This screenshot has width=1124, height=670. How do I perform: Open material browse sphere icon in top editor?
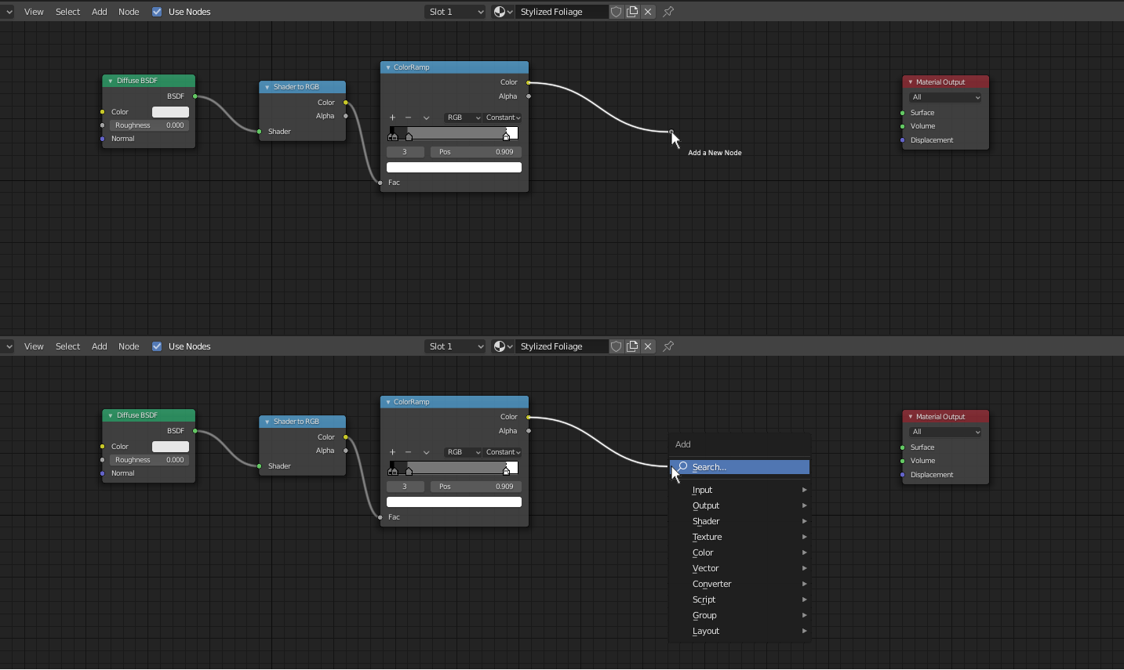click(x=502, y=12)
